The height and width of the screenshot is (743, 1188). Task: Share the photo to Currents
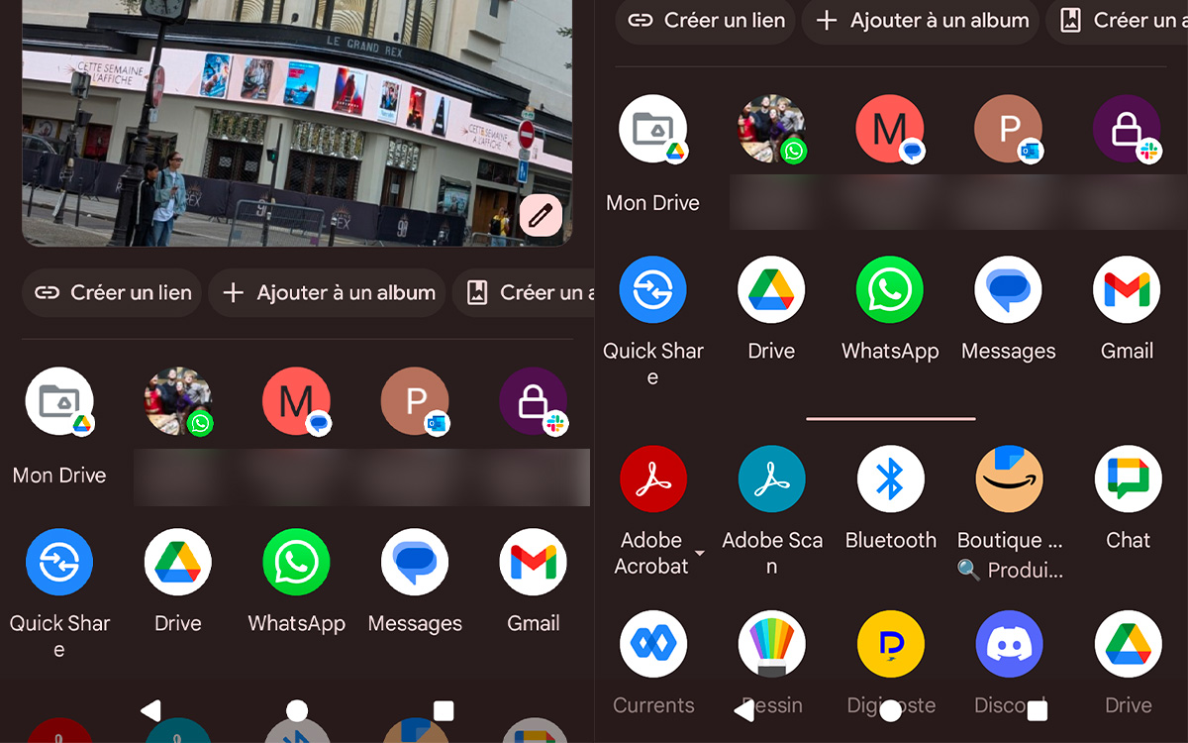(x=653, y=644)
